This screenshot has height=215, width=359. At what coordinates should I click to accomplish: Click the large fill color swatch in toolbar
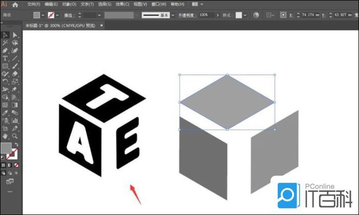pyautogui.click(x=6, y=148)
